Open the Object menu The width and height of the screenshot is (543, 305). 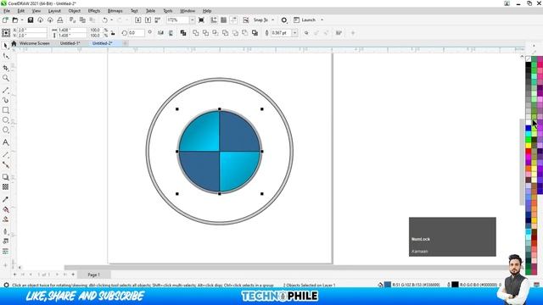coord(74,11)
